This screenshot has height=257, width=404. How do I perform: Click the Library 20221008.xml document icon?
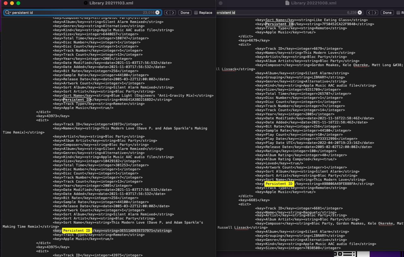[287, 3]
